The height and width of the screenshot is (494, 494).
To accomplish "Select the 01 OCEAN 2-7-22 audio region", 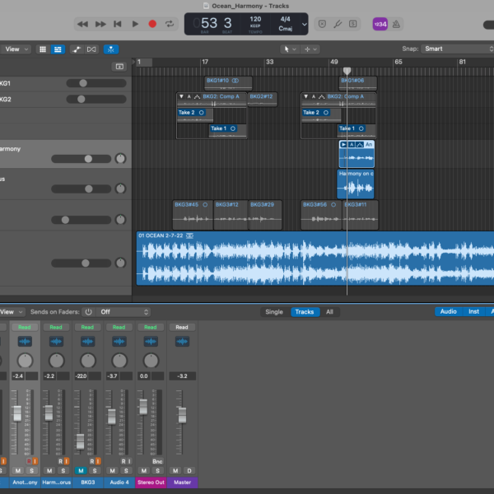I will [315, 259].
